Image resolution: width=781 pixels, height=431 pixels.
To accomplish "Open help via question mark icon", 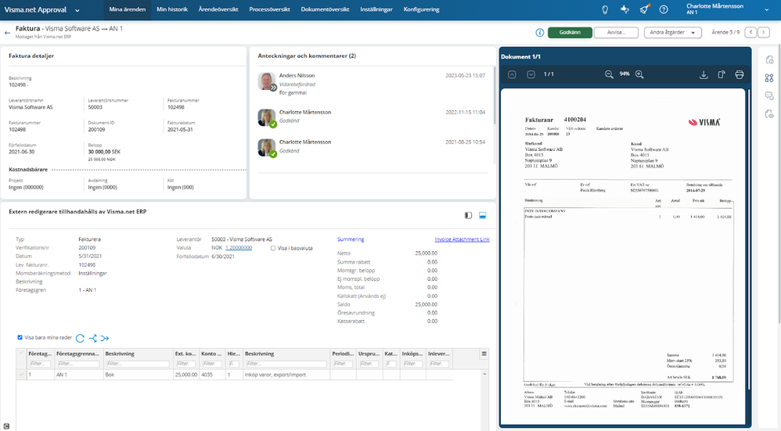I will pyautogui.click(x=664, y=9).
